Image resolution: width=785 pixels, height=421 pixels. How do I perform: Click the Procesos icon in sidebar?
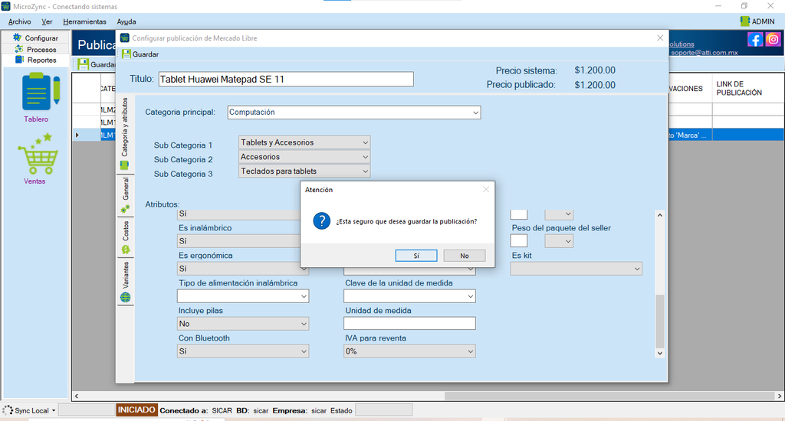pos(19,49)
